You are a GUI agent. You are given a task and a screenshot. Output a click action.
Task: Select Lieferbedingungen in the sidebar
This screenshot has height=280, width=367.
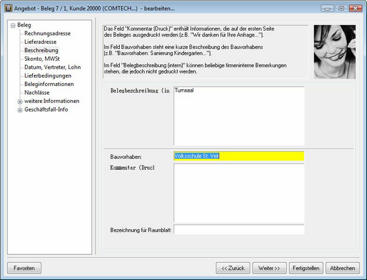point(48,76)
